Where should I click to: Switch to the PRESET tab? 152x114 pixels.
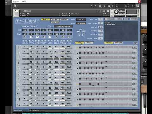tap(109, 43)
